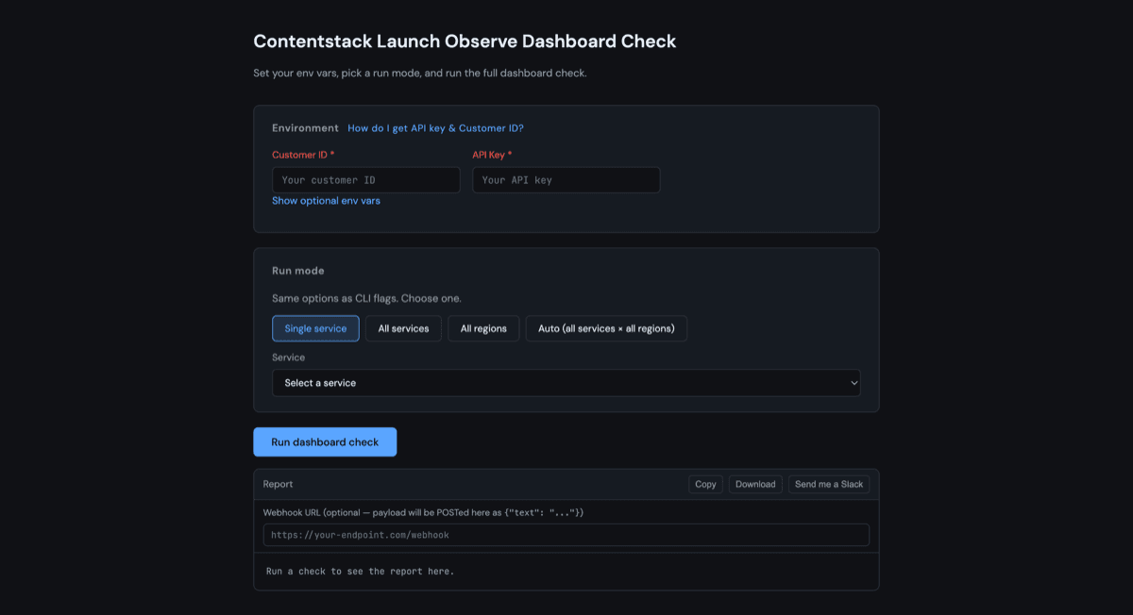This screenshot has height=615, width=1133.
Task: Copy the report
Action: click(x=705, y=484)
